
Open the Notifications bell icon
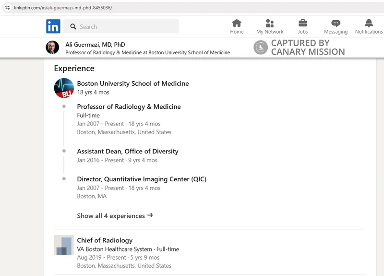click(x=369, y=23)
